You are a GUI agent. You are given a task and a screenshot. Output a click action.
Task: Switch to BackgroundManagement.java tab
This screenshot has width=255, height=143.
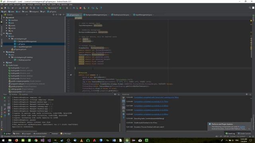pos(96,15)
